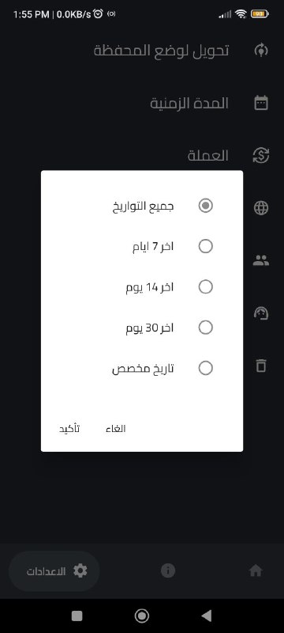Cancel with the الغاء button

116,429
